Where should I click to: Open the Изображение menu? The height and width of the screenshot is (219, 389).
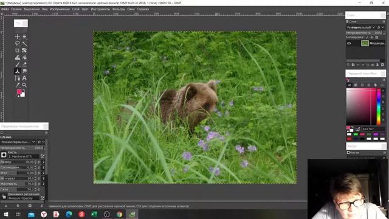[x=60, y=9]
